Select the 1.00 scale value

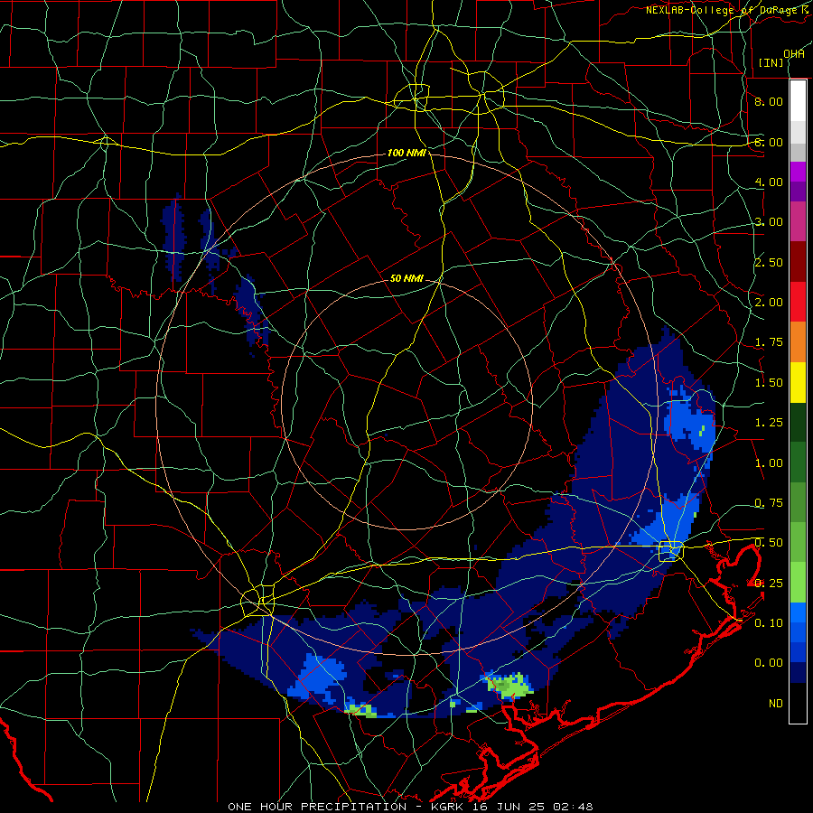point(769,463)
